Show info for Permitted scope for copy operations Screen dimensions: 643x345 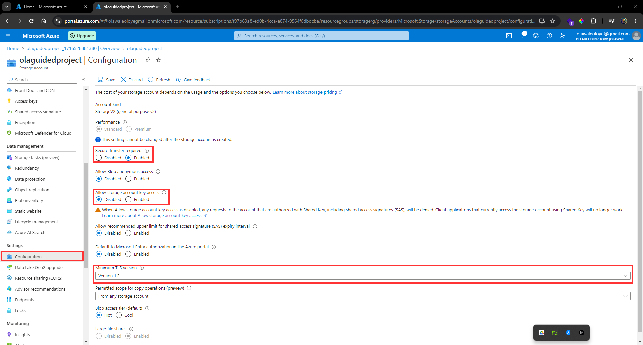click(189, 288)
